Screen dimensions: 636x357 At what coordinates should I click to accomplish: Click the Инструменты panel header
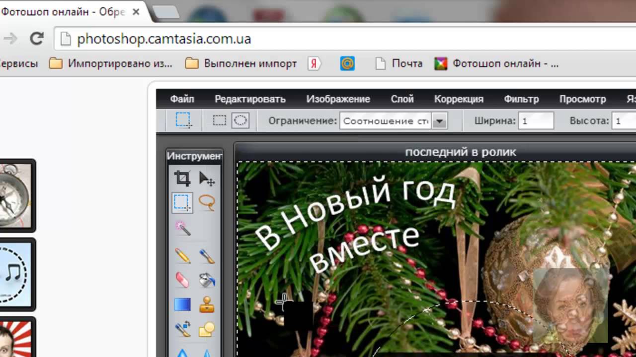[x=194, y=156]
